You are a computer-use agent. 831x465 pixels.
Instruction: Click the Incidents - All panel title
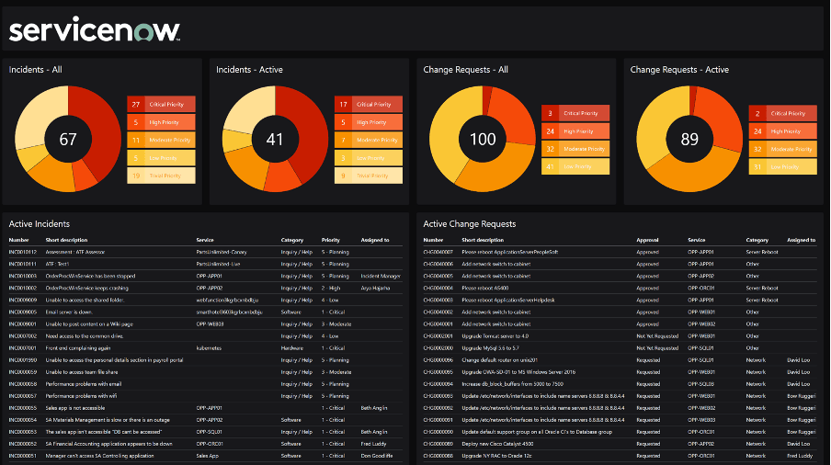(36, 69)
